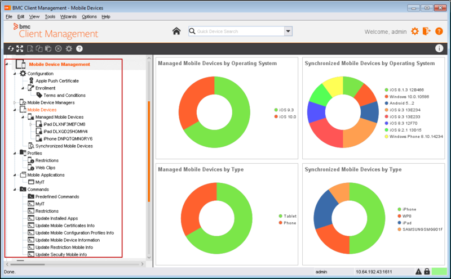
Task: Collapse the Managed Mobile Devices node
Action: pos(23,117)
